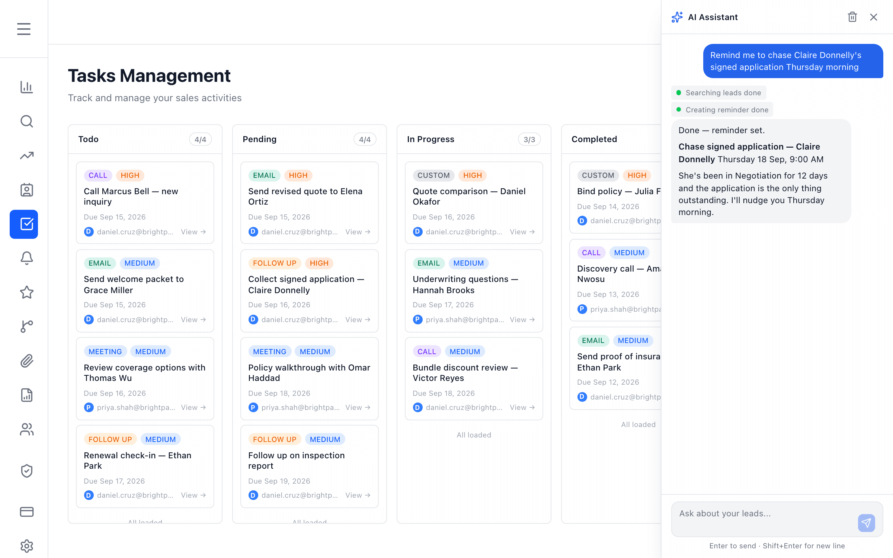Open View link on inspection report follow up
893x558 pixels.
pos(358,495)
